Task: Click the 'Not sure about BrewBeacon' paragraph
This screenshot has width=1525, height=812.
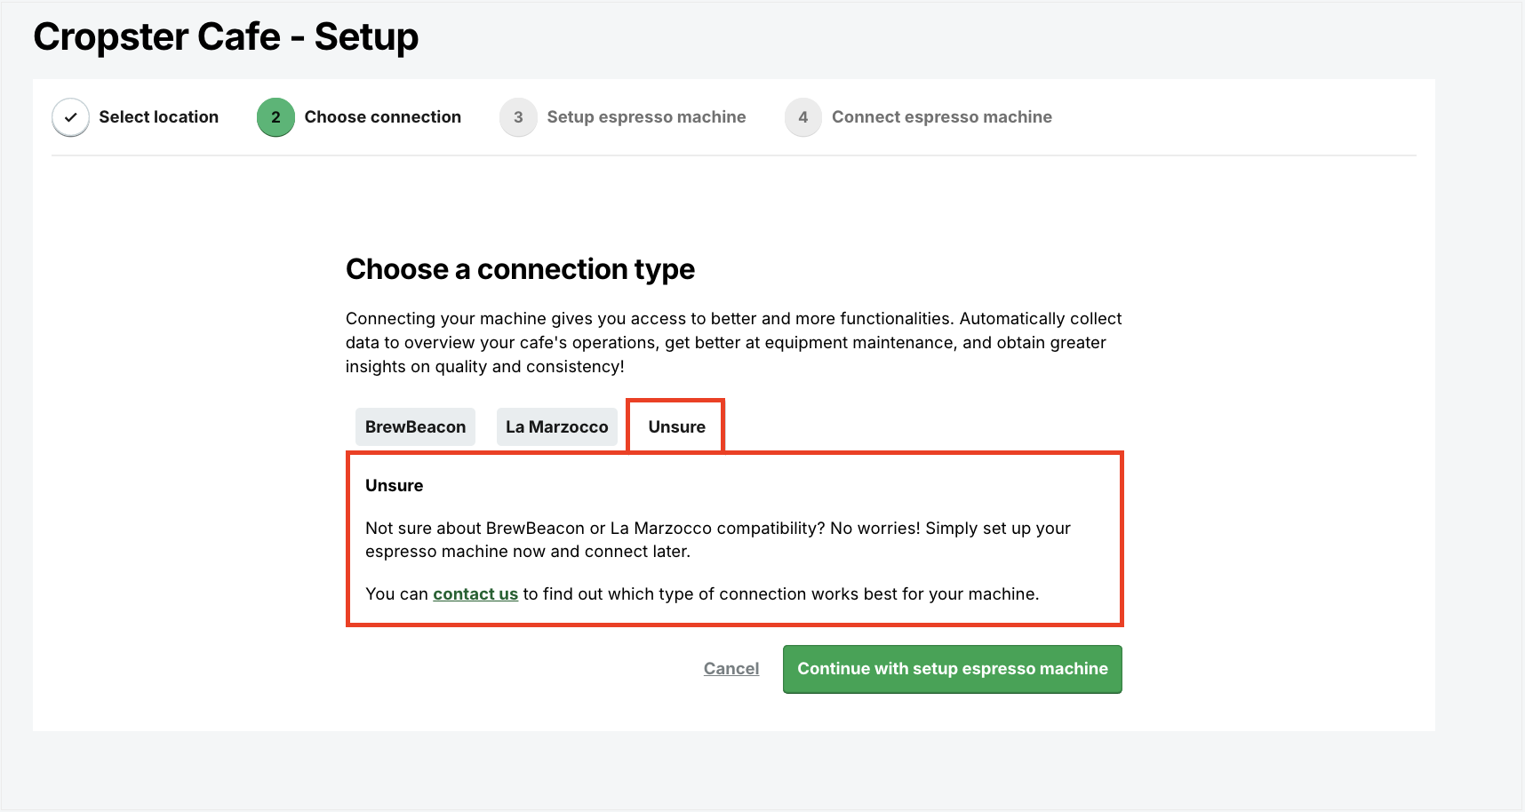Action: (718, 540)
